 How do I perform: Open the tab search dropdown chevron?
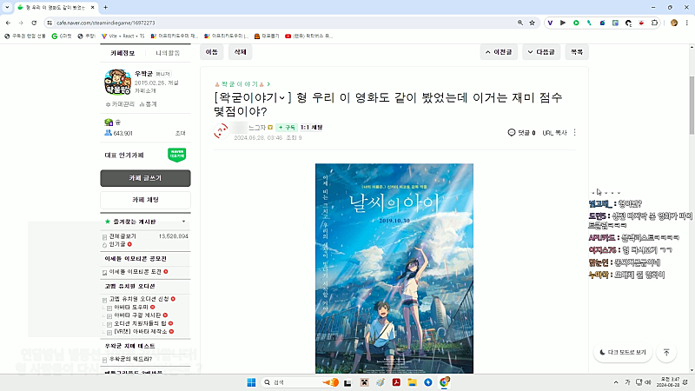pos(7,7)
